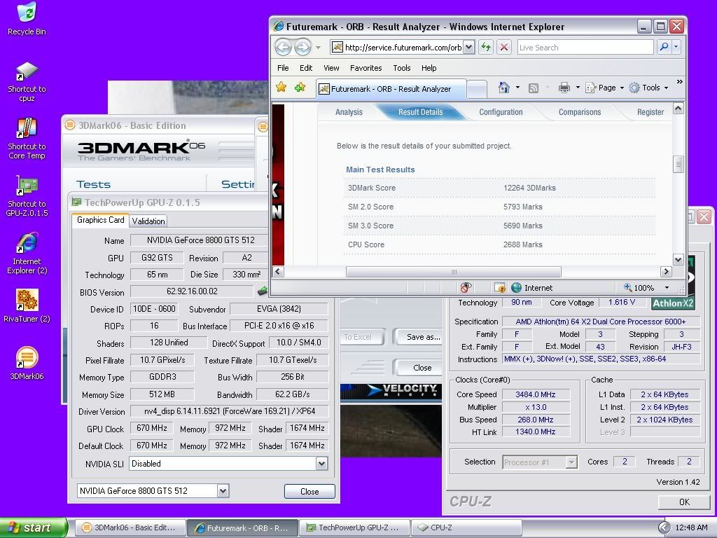
Task: Open the Shortcut to cpuz desktop icon
Action: (27, 82)
